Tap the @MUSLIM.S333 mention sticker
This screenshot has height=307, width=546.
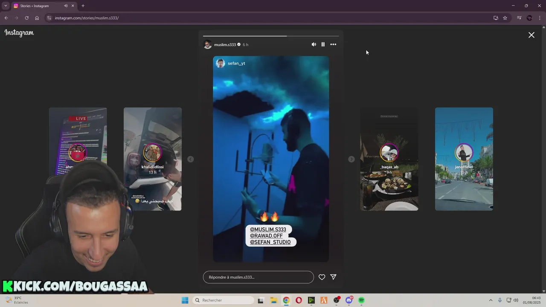[268, 229]
